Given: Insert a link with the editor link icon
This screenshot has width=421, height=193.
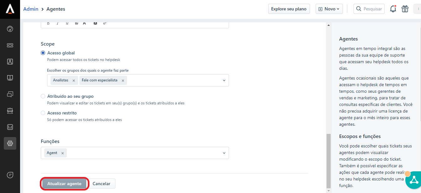Looking at the screenshot, I should (105, 23).
